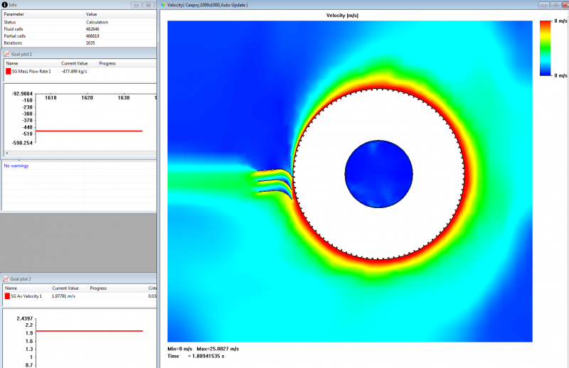Click the iterations value 1635
569x368 pixels.
[x=90, y=43]
